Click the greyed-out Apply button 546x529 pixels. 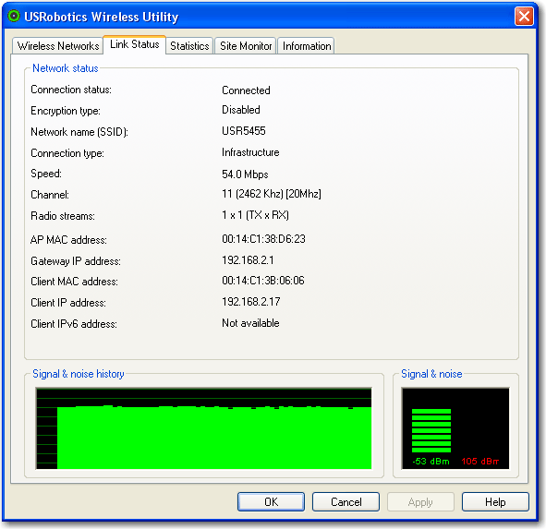click(x=420, y=502)
